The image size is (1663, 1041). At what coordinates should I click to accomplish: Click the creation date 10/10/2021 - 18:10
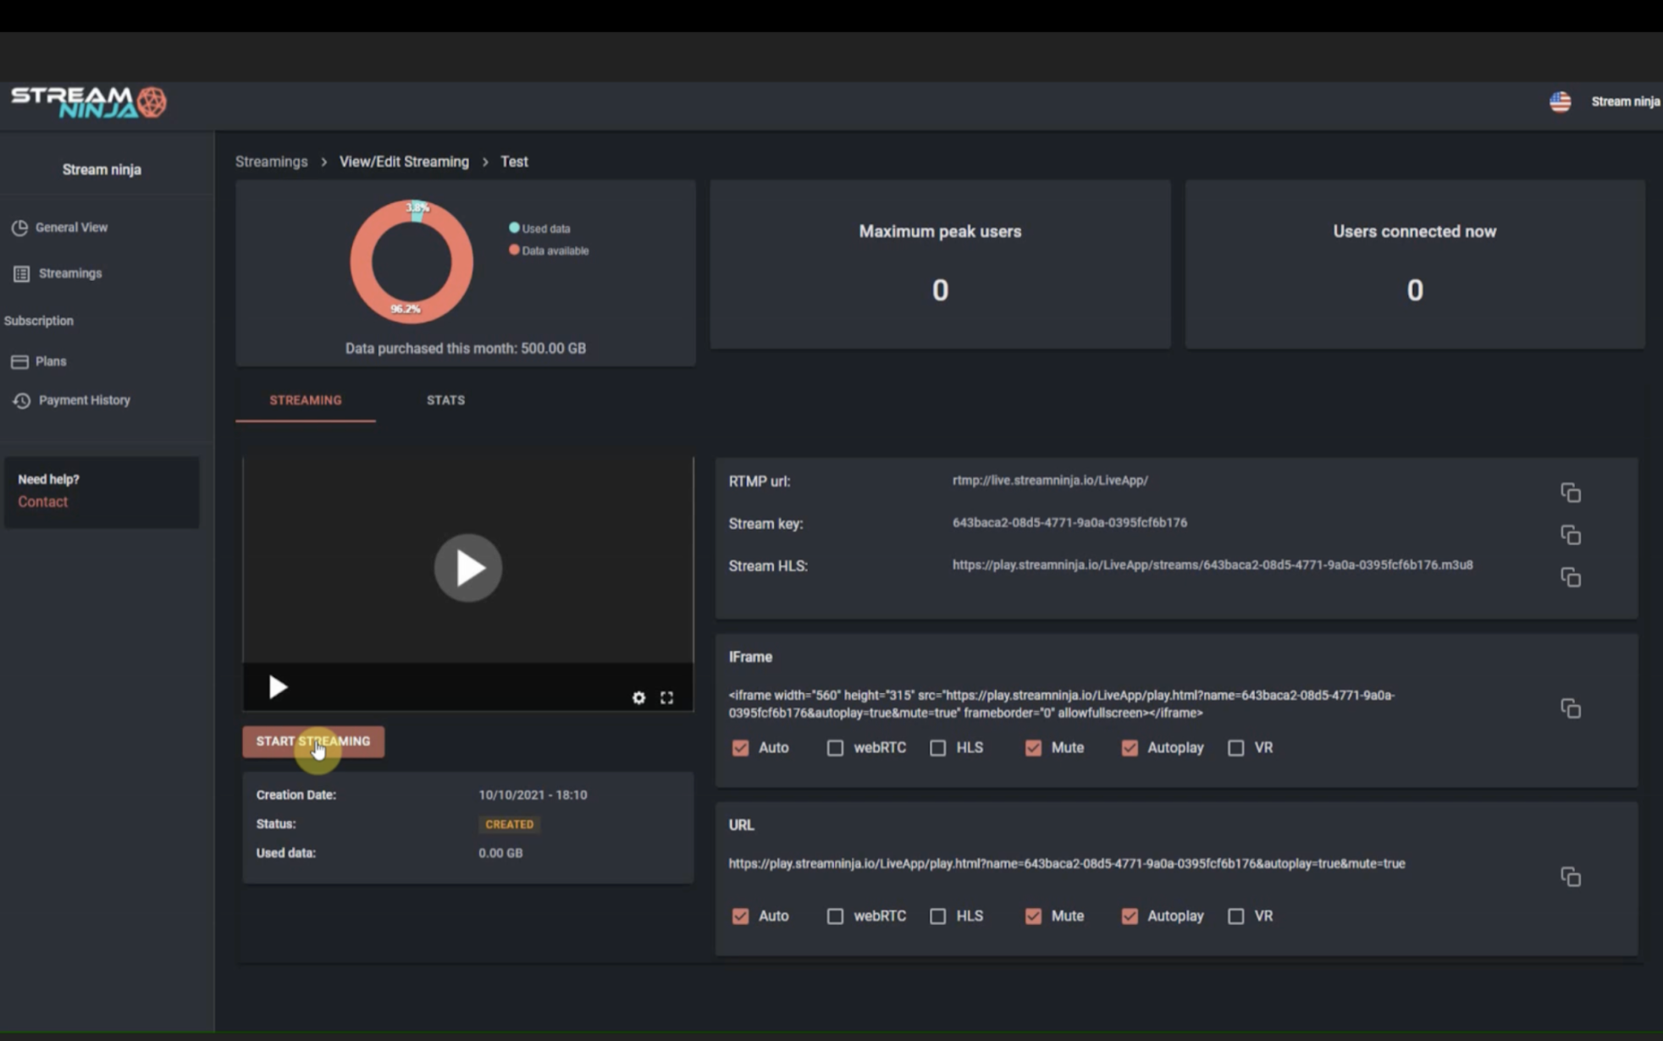(533, 796)
